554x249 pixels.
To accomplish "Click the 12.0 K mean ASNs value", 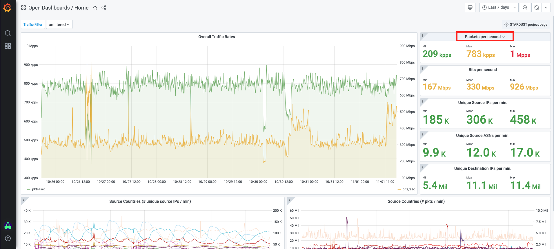I will (481, 153).
